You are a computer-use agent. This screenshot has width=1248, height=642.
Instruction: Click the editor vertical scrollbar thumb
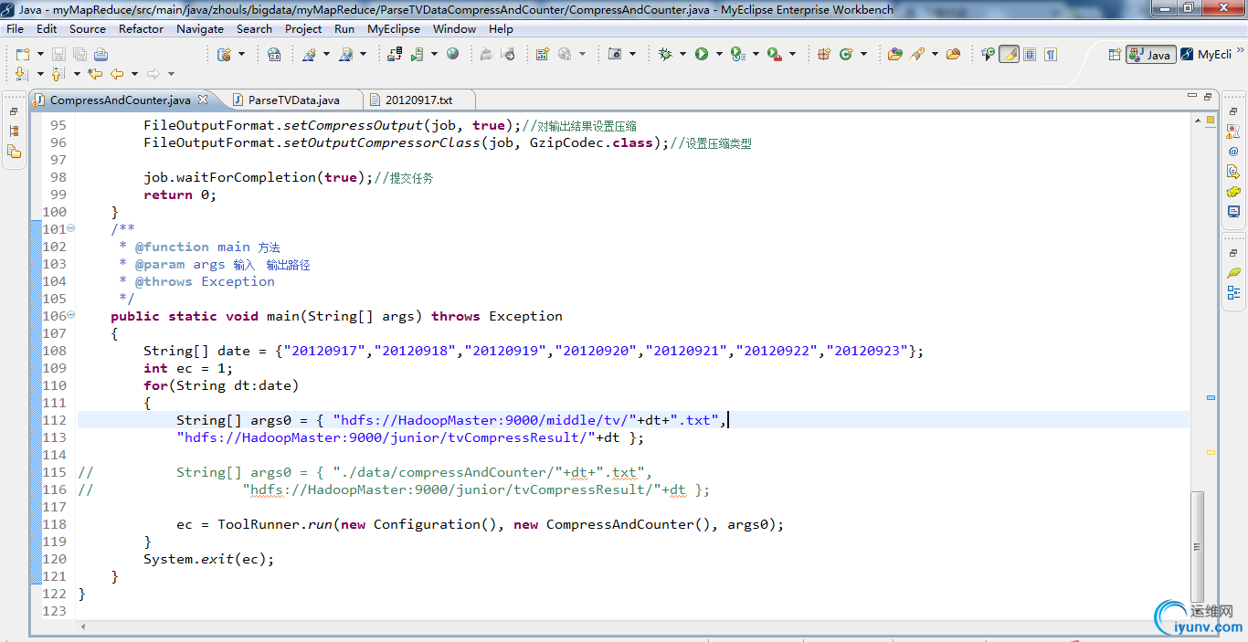coord(1197,545)
